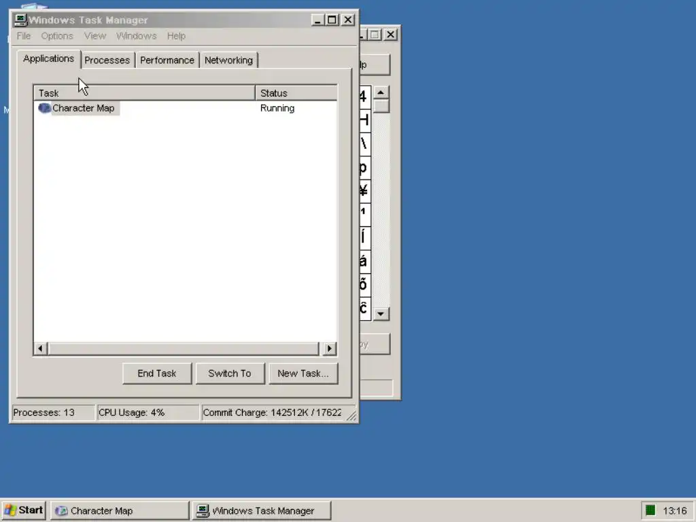Minimize the Windows Task Manager window
696x522 pixels.
317,20
